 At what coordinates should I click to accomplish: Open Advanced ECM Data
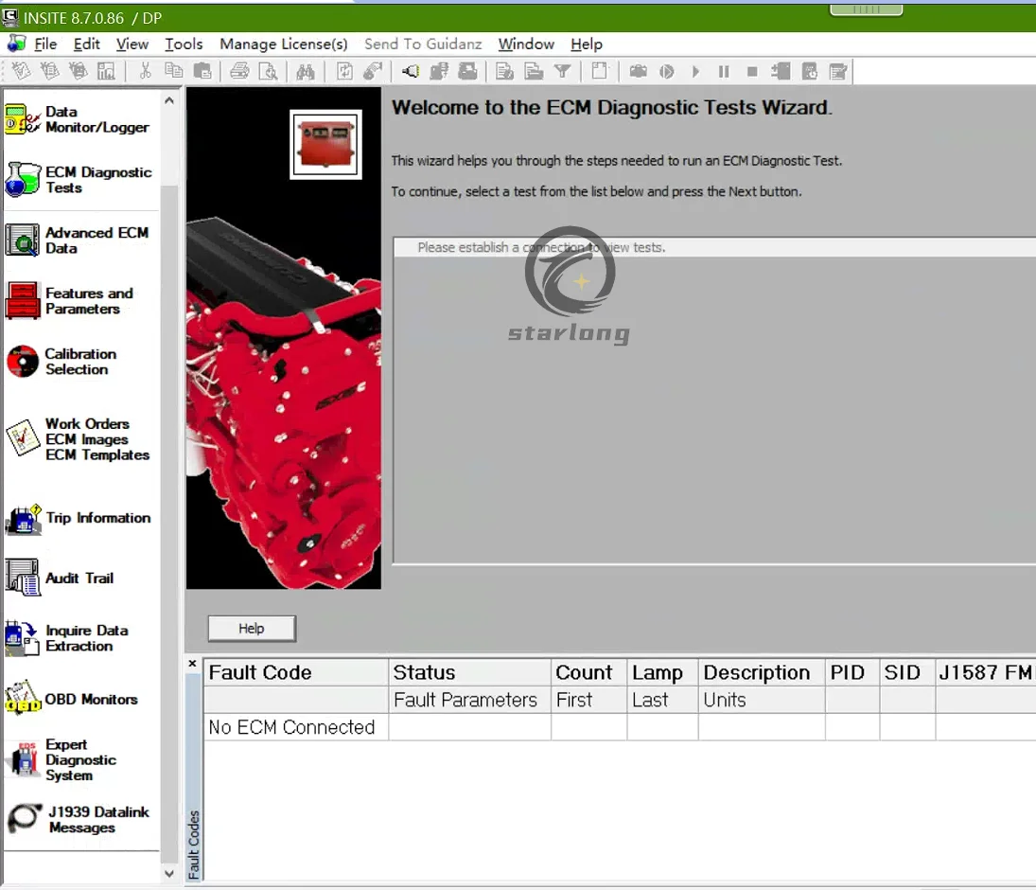coord(79,240)
